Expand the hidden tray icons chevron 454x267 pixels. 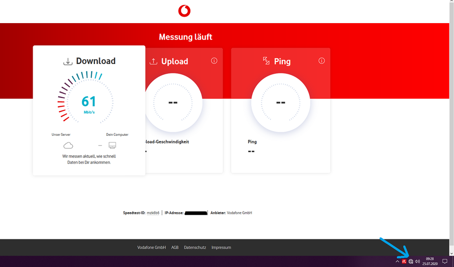[x=397, y=262]
